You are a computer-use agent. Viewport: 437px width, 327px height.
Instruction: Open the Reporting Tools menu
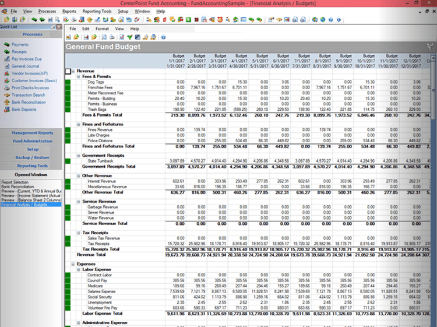[x=97, y=11]
